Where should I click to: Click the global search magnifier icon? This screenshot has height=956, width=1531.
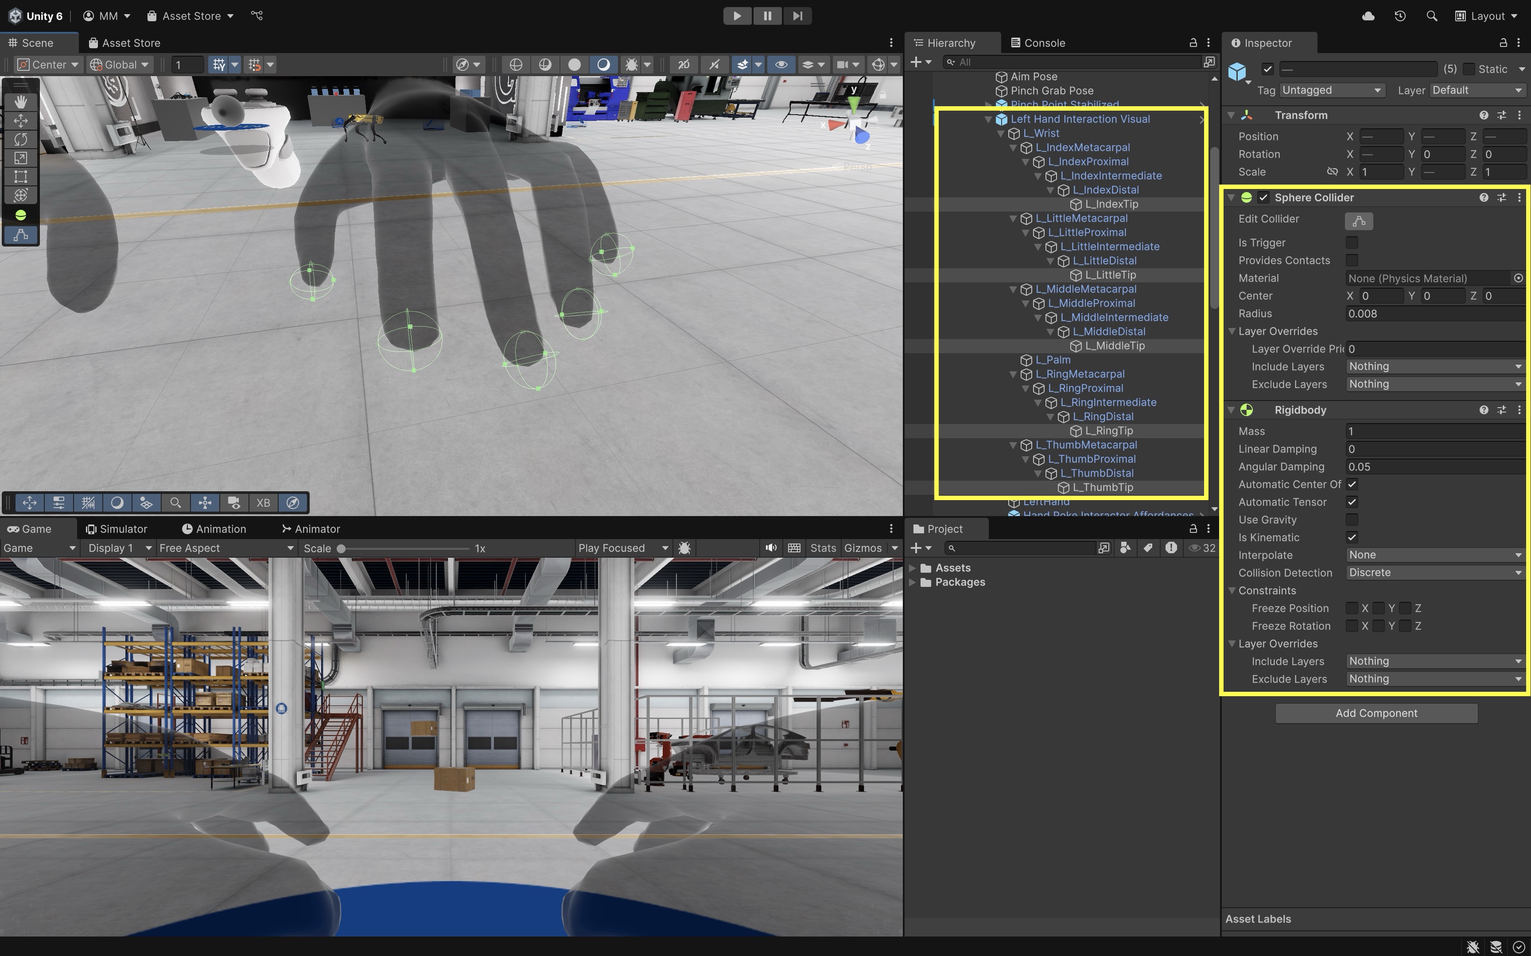pos(1432,16)
